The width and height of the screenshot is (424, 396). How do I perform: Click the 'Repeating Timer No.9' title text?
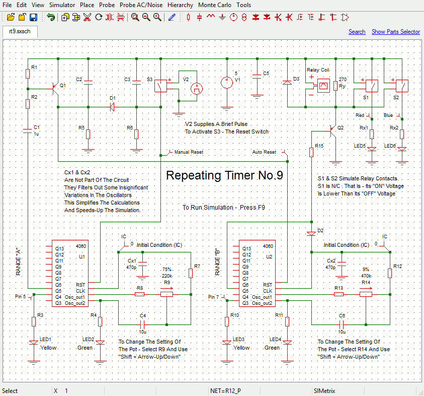[224, 175]
